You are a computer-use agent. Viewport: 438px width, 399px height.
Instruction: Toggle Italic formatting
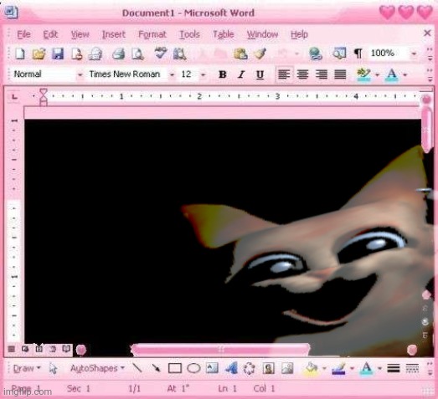point(241,74)
